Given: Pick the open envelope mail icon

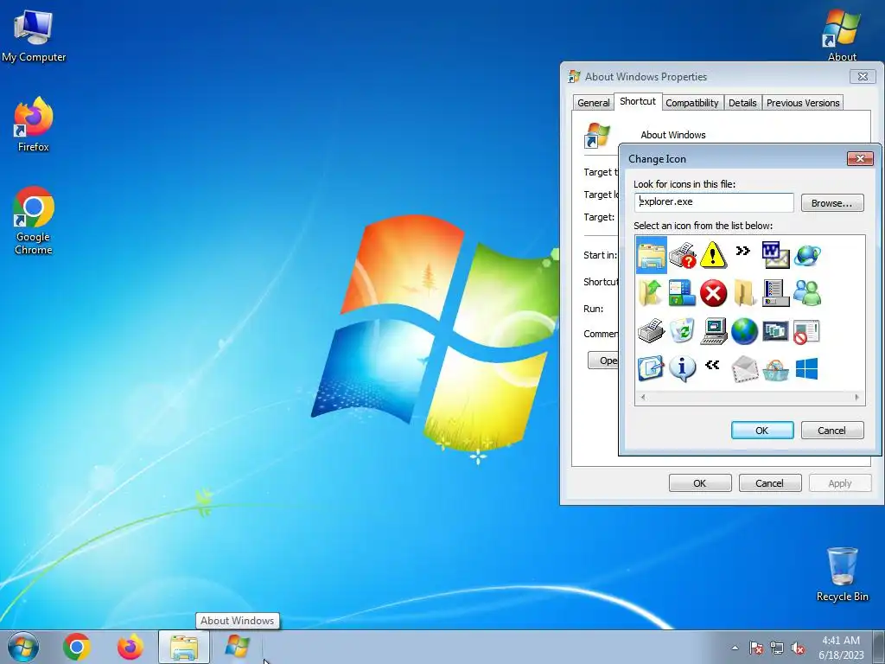Looking at the screenshot, I should click(744, 369).
